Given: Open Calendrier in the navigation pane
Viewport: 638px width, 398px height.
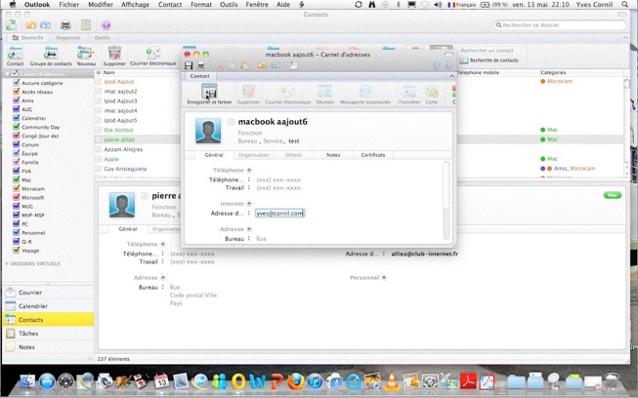Looking at the screenshot, I should [x=48, y=305].
